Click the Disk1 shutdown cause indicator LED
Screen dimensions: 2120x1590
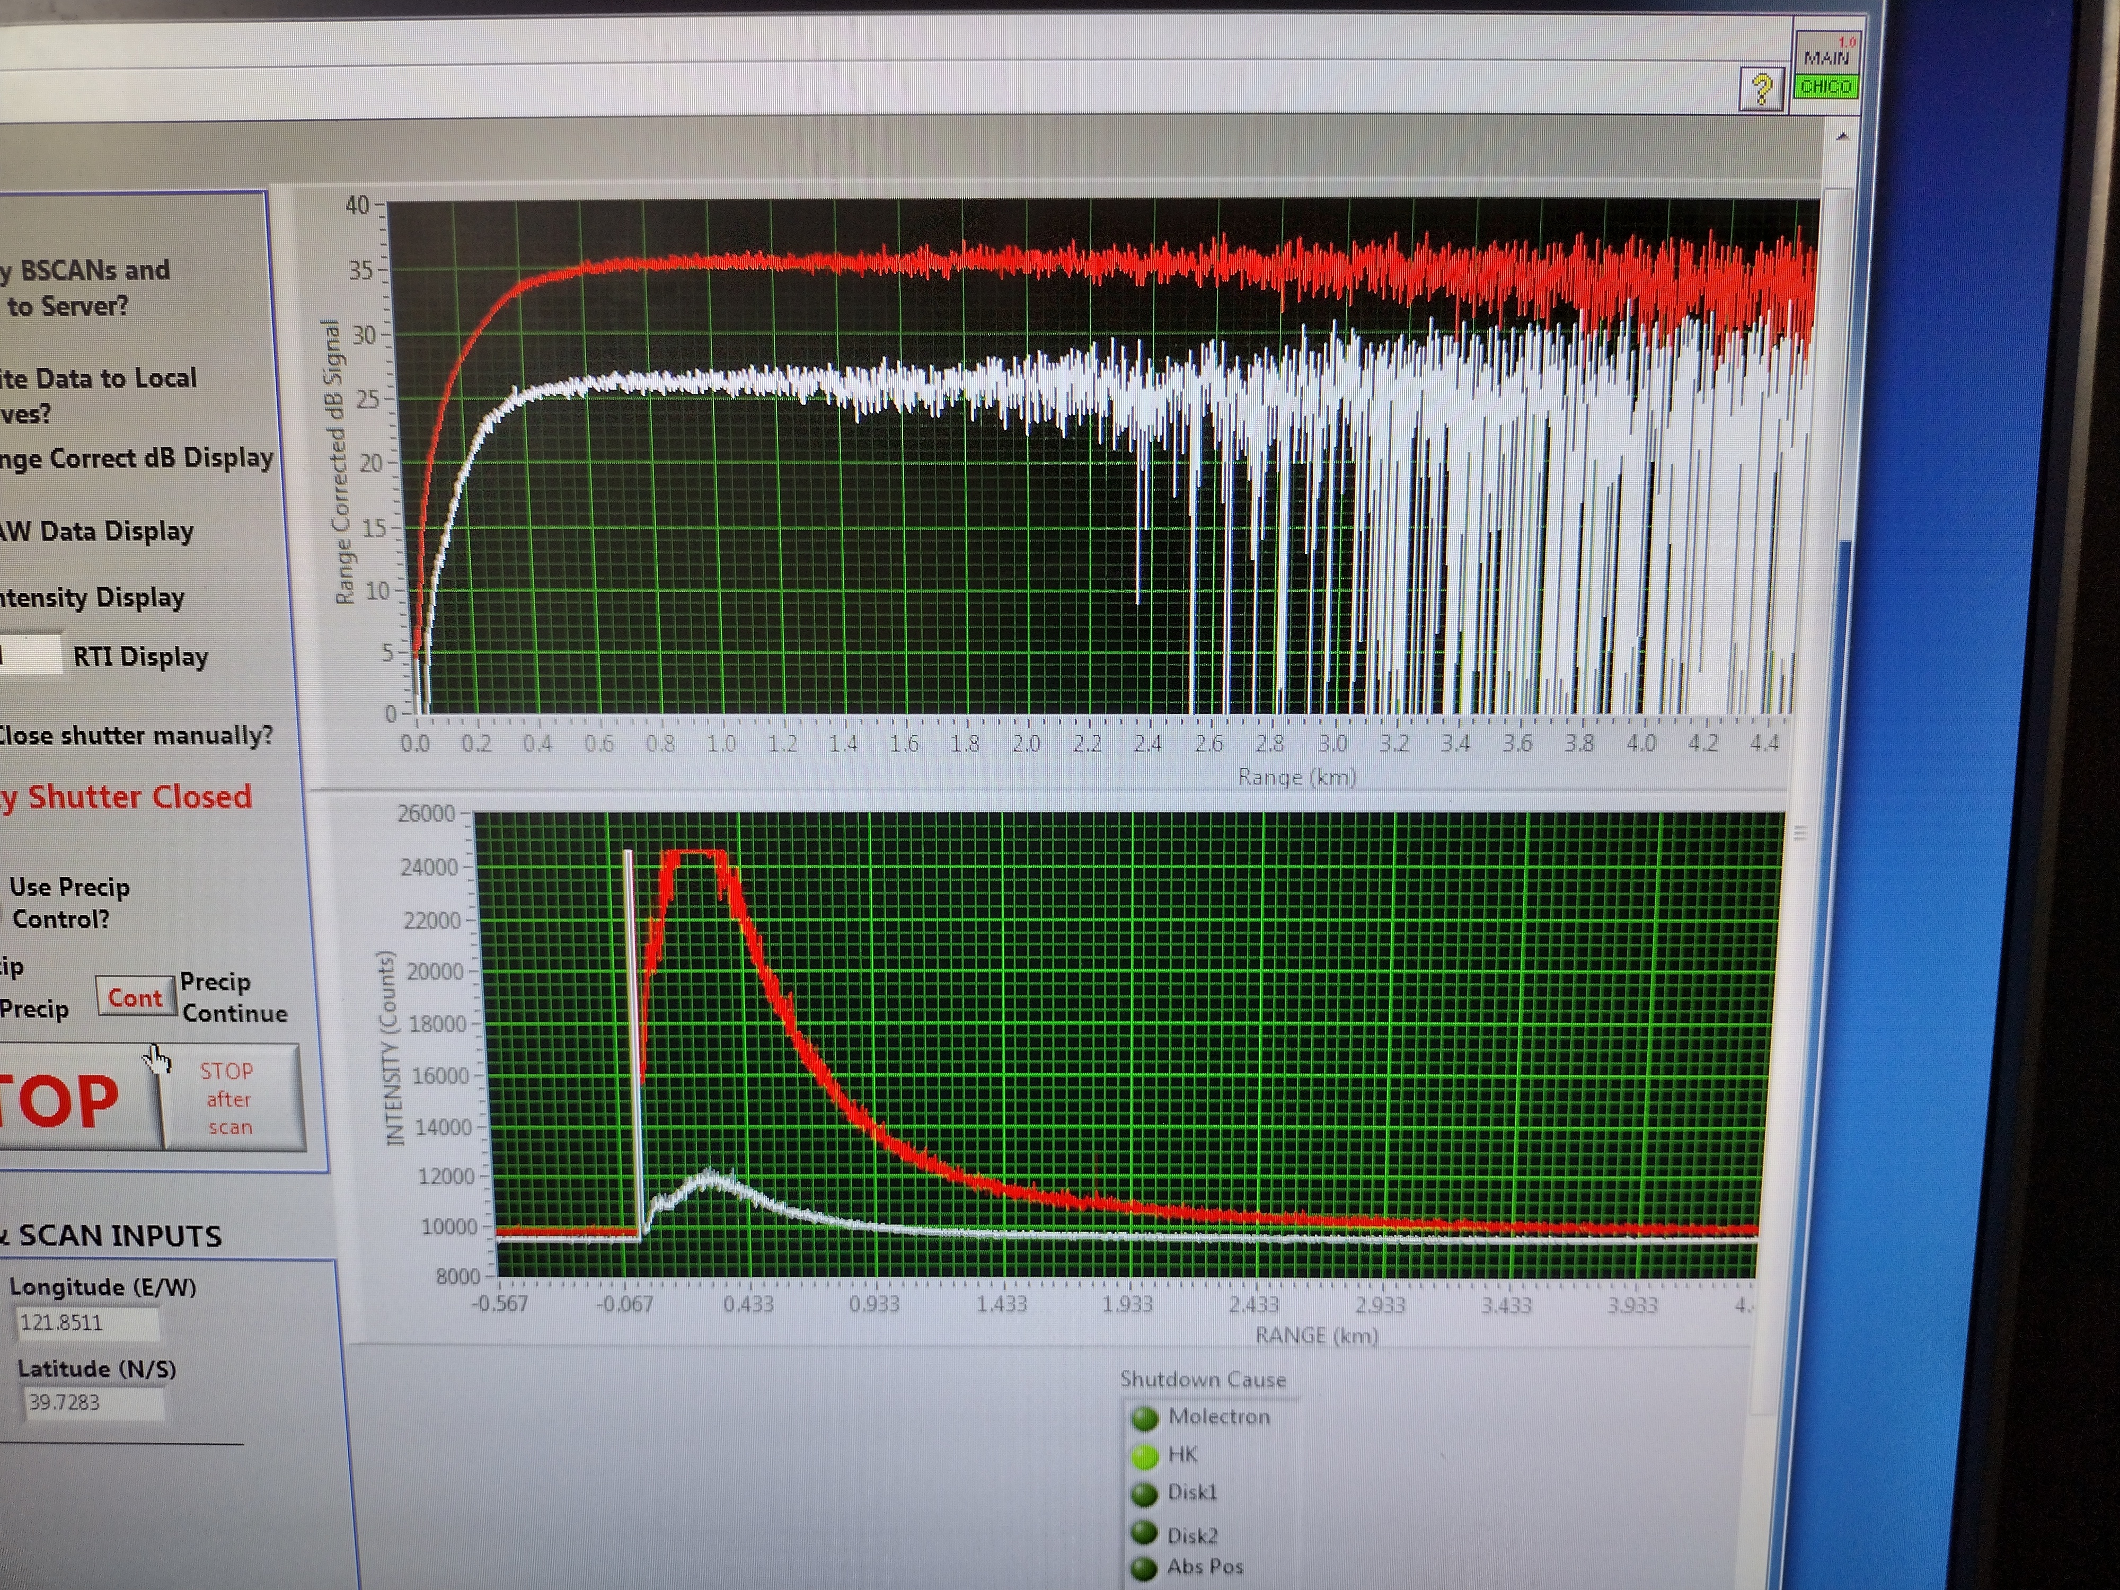(x=1144, y=1494)
